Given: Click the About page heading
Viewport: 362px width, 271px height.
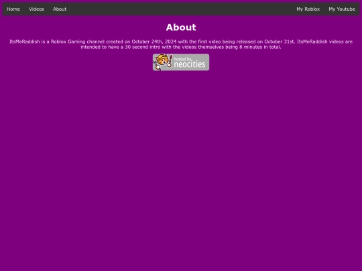Looking at the screenshot, I should [x=181, y=27].
